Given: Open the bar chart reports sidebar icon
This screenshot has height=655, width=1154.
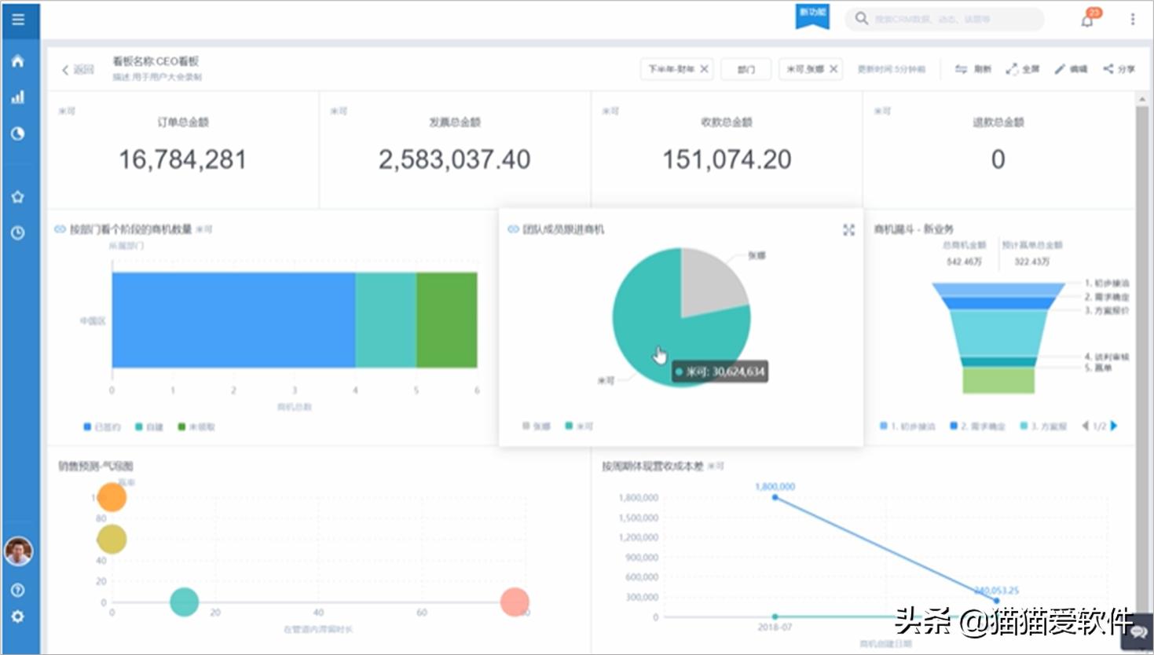Looking at the screenshot, I should click(x=18, y=97).
